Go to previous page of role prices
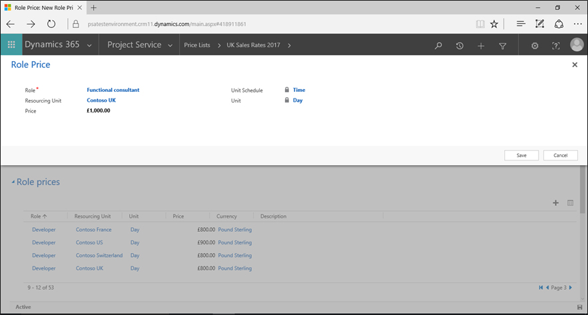The width and height of the screenshot is (588, 315). pos(547,288)
